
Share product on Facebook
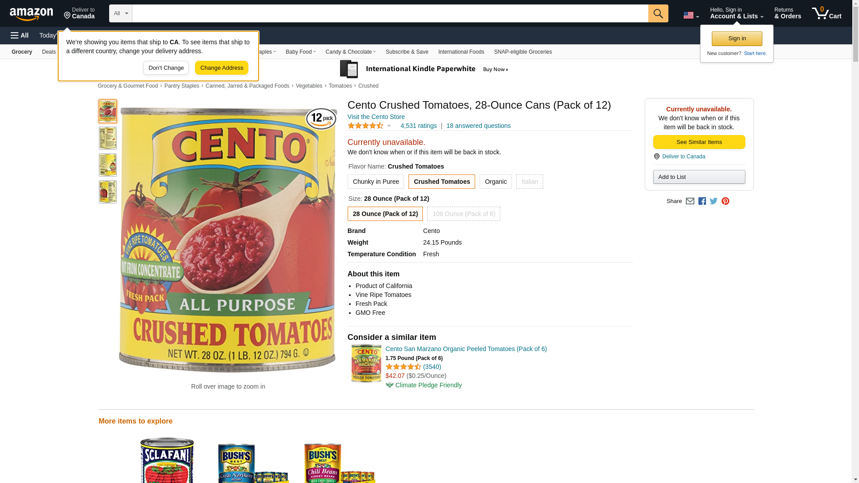(x=702, y=201)
